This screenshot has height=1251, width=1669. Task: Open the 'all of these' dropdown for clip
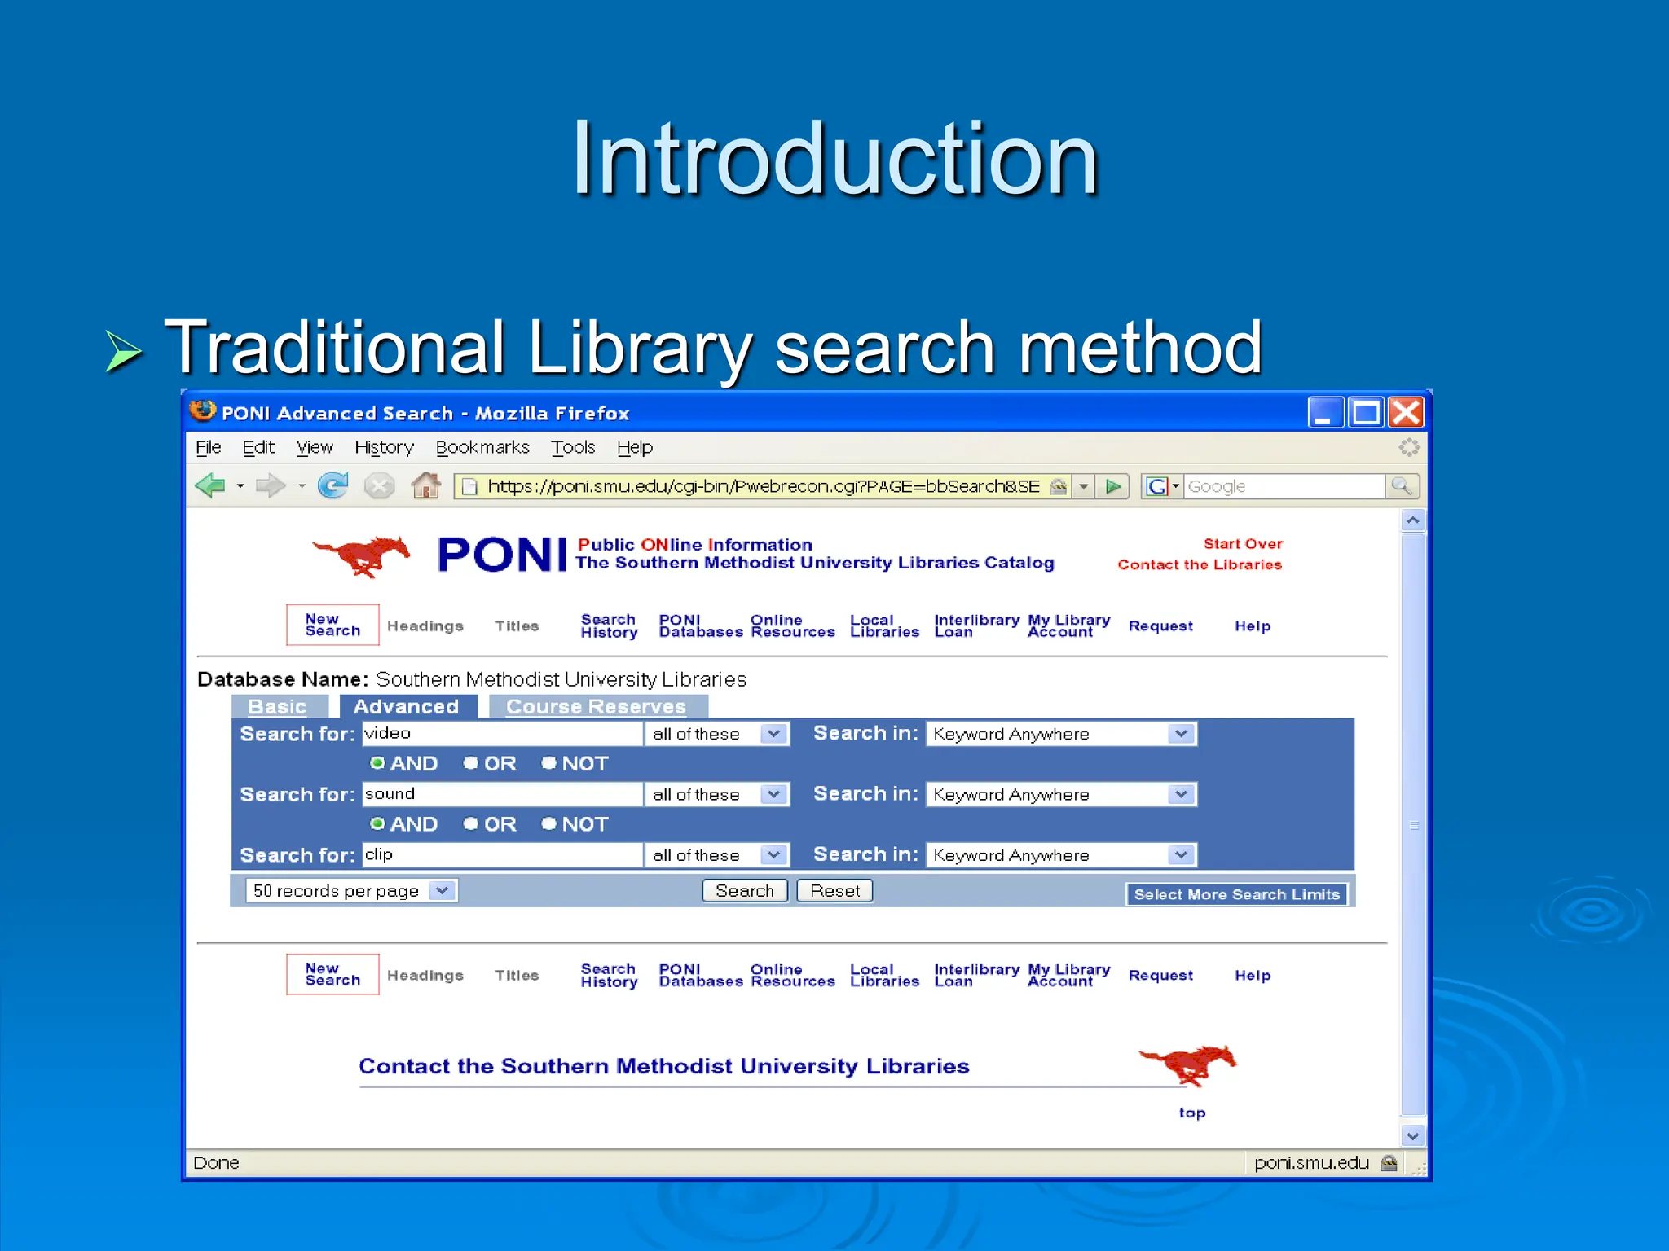click(773, 854)
